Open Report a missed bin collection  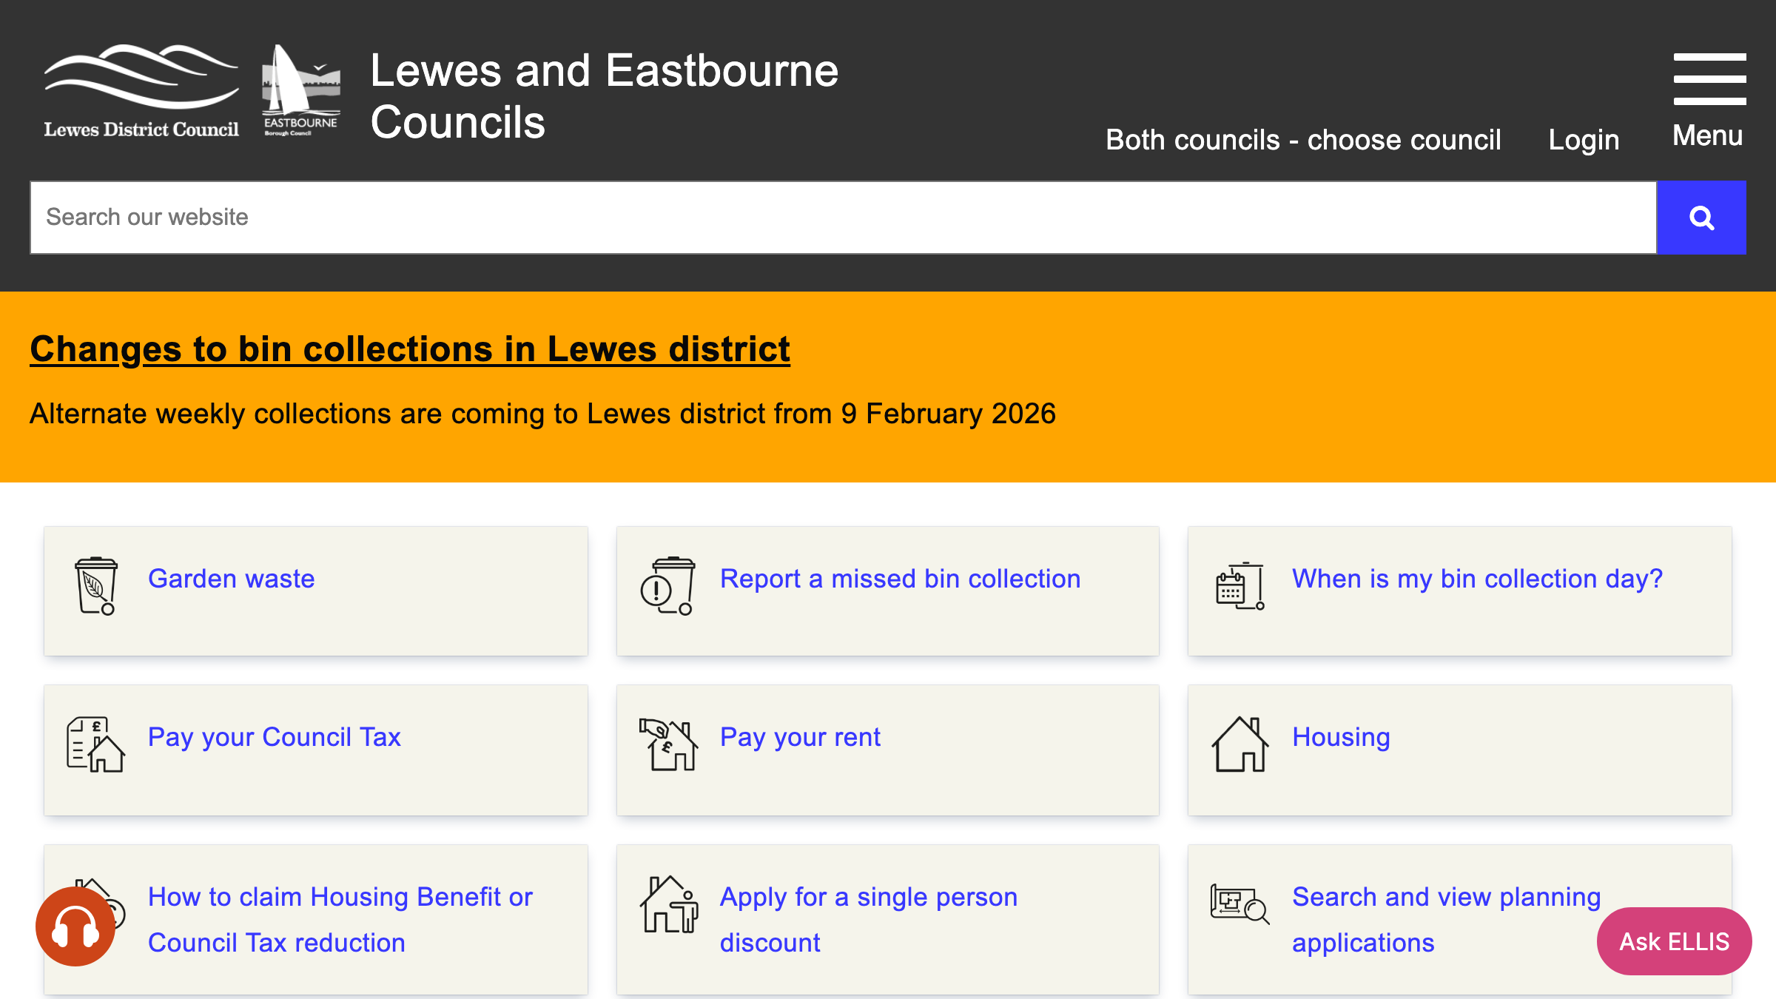click(x=900, y=579)
